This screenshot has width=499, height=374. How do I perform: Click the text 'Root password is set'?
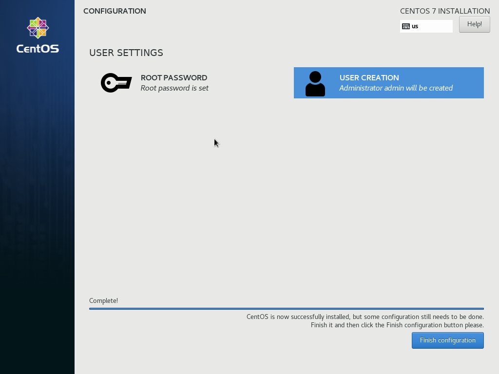(174, 88)
